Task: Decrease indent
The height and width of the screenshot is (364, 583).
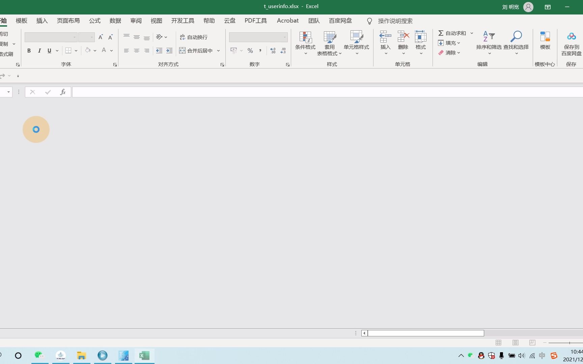Action: pyautogui.click(x=159, y=51)
